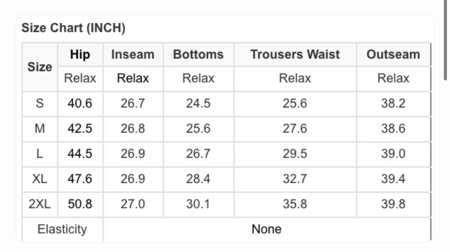Select the Inseam column header
The image size is (450, 252).
(133, 54)
